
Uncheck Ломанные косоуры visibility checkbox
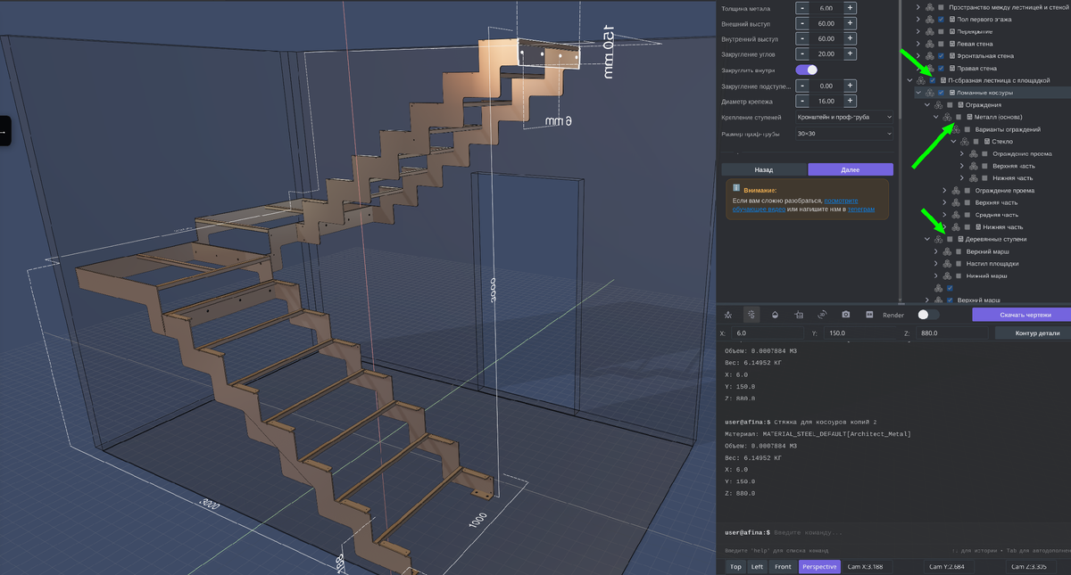pos(941,93)
